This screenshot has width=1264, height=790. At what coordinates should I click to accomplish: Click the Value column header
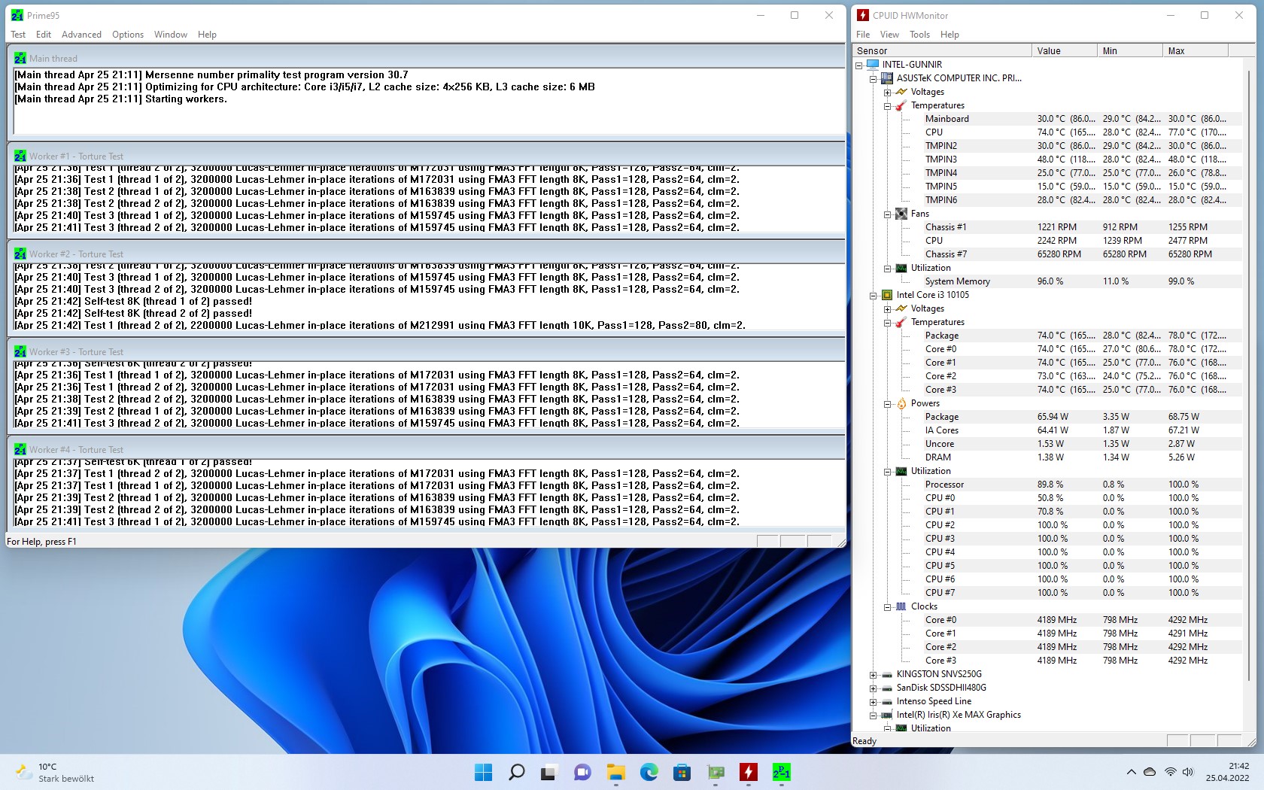(x=1065, y=50)
